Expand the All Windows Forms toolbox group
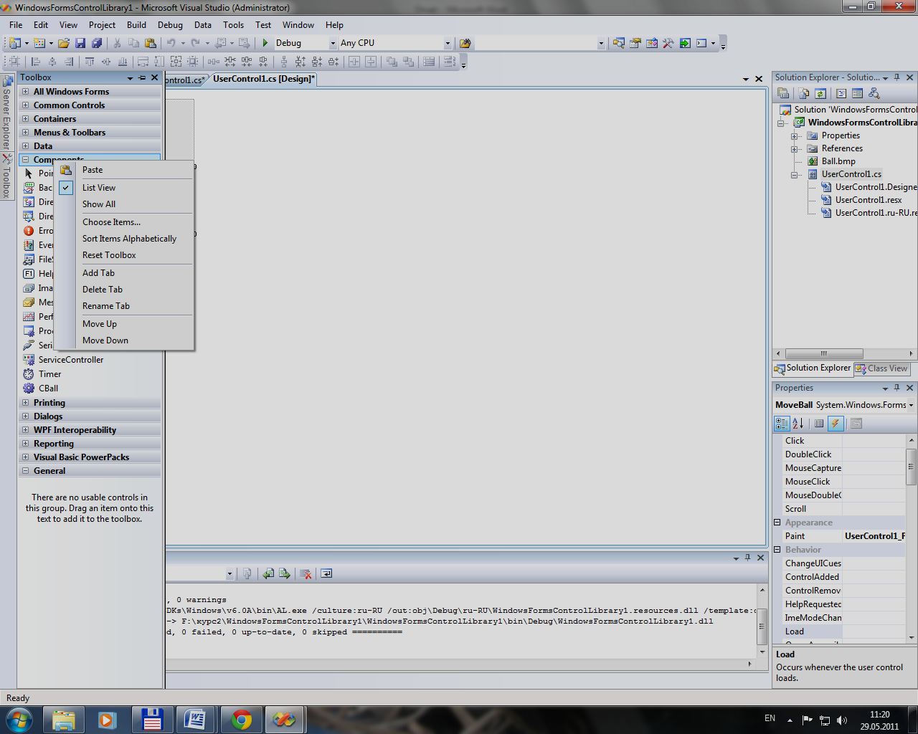The height and width of the screenshot is (734, 918). [x=26, y=92]
